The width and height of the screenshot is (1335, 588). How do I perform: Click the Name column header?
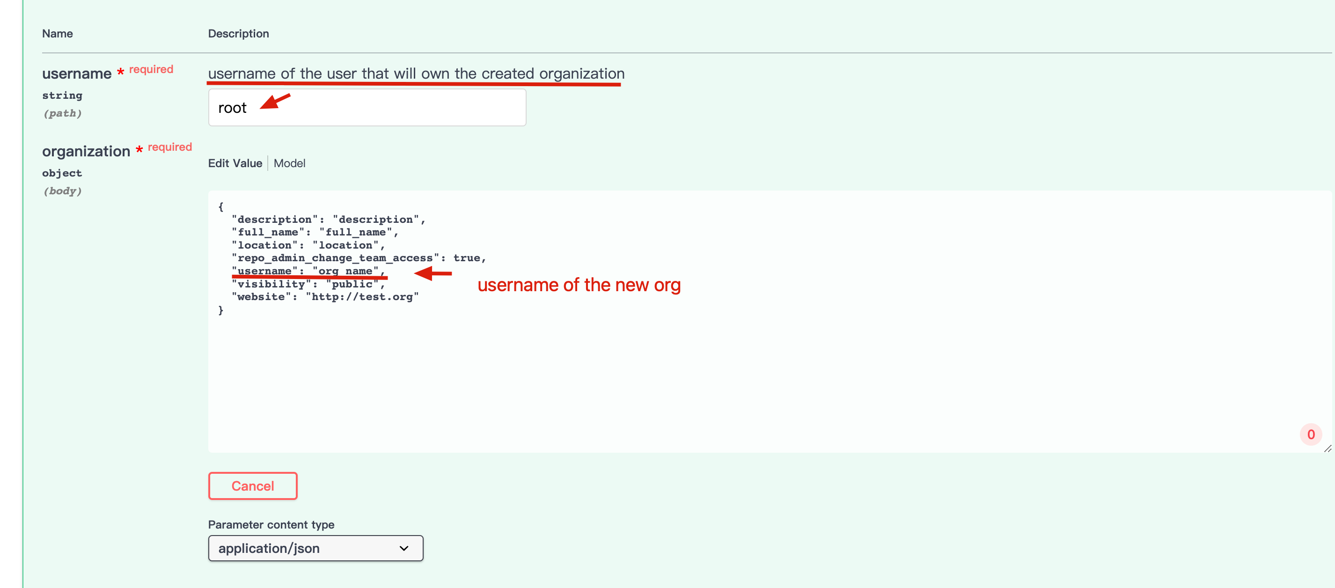click(x=57, y=34)
